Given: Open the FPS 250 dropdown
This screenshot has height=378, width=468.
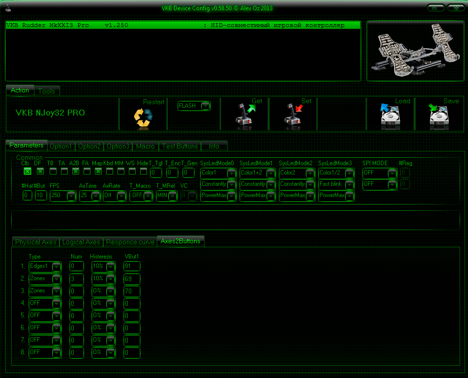Looking at the screenshot, I should [63, 196].
